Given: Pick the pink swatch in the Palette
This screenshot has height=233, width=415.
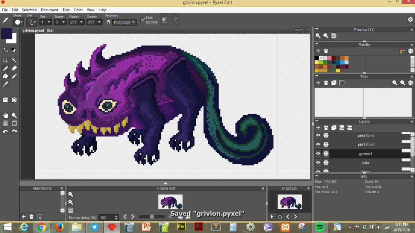Looking at the screenshot, I should [x=330, y=58].
